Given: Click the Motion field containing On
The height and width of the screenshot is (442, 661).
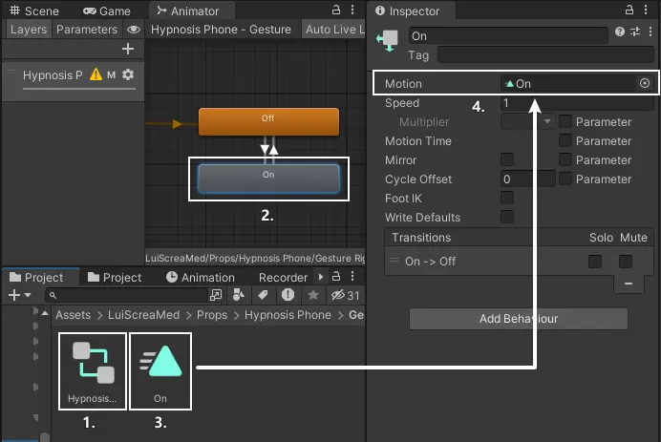Looking at the screenshot, I should [x=568, y=83].
